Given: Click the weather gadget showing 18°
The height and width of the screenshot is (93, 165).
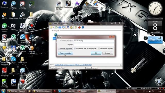Looking at the screenshot, I should click(x=155, y=40).
